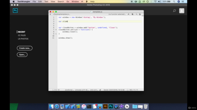Click the lock icon in the TextWrangler status bar
The width and height of the screenshot is (197, 110).
[x=100, y=90]
